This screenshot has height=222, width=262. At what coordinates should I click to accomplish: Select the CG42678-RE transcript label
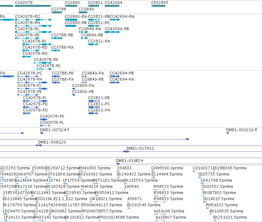(x=27, y=35)
